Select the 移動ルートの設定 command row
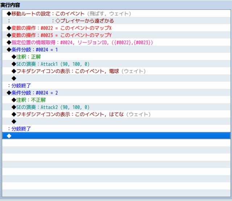 tap(116, 14)
